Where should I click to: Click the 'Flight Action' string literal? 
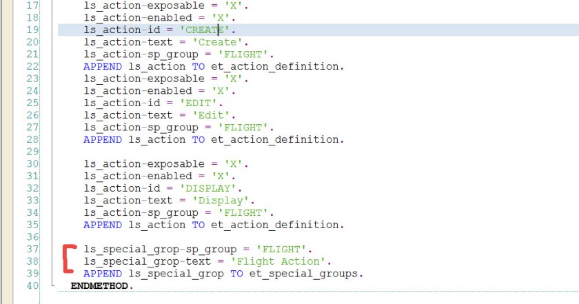point(278,261)
